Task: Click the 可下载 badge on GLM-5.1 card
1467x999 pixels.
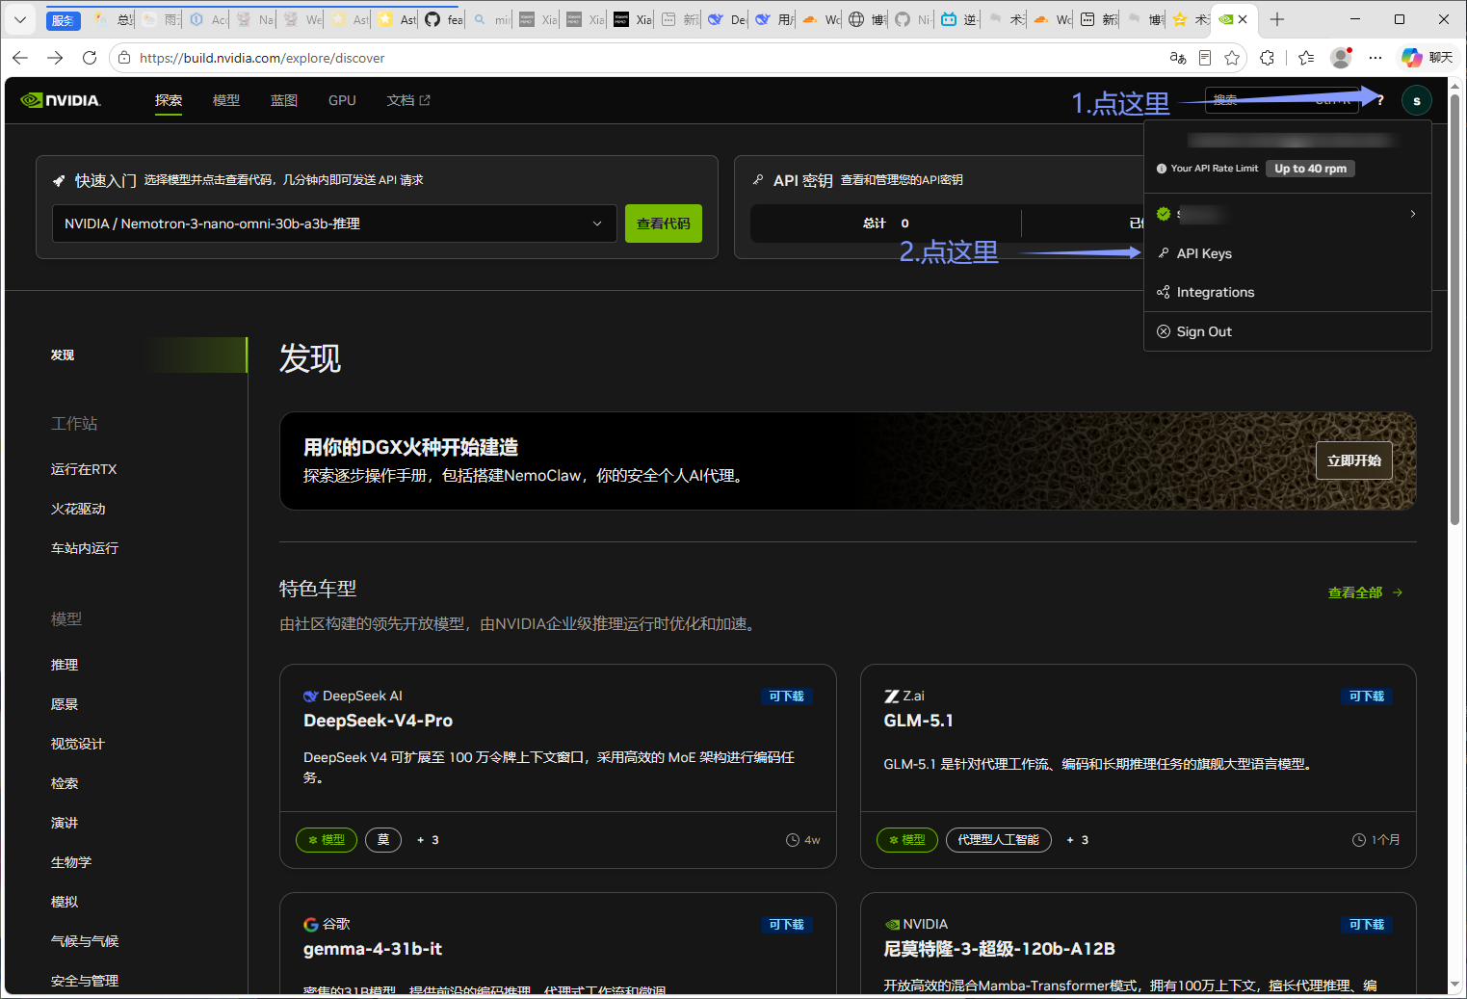Action: pos(1366,697)
